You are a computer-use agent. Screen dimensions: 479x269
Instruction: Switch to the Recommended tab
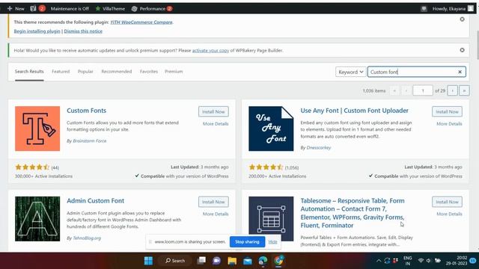[x=117, y=72]
